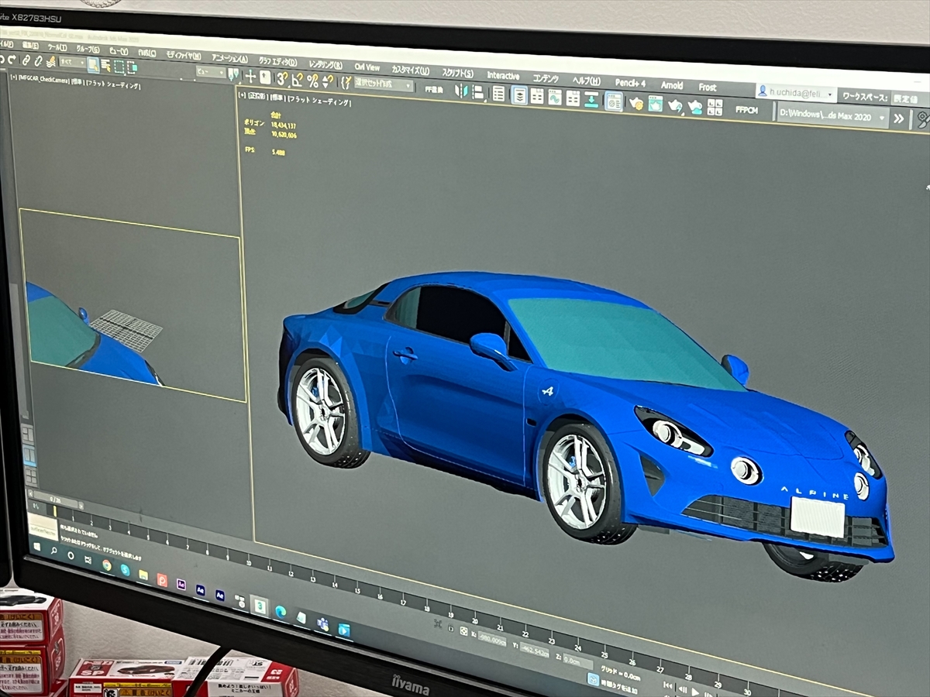The width and height of the screenshot is (930, 697).
Task: Click the Unlink selection icon
Action: point(37,61)
